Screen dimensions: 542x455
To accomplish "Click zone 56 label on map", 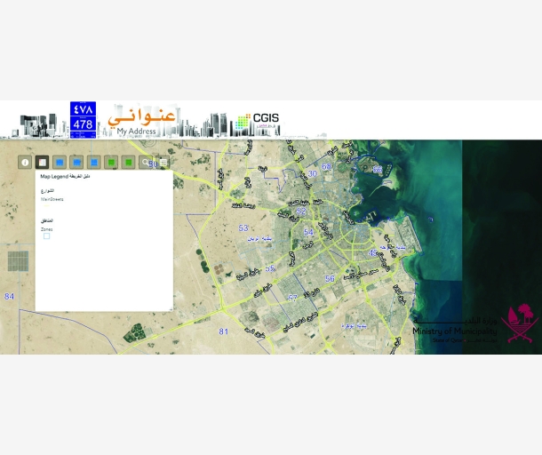I will [330, 278].
